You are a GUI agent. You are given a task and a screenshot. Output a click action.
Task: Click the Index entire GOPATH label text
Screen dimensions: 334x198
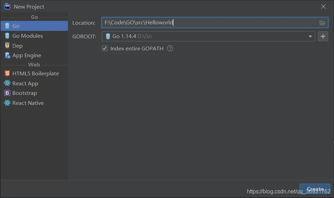[x=137, y=49]
